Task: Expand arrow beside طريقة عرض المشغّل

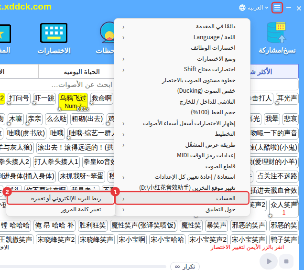Action: [123, 145]
